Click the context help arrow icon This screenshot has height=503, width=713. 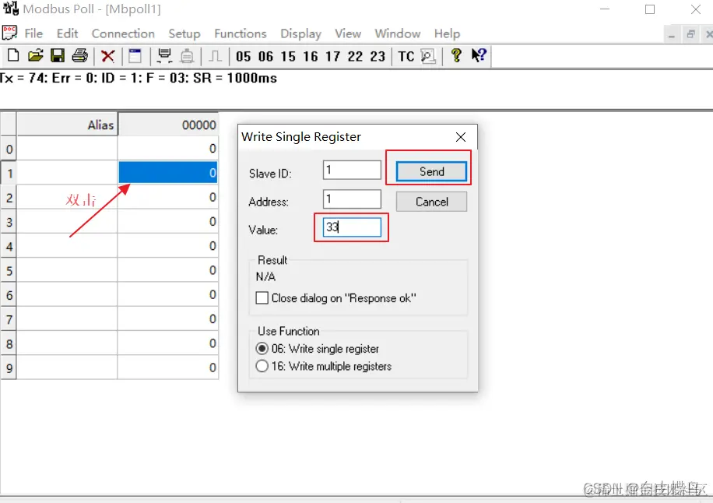[479, 55]
